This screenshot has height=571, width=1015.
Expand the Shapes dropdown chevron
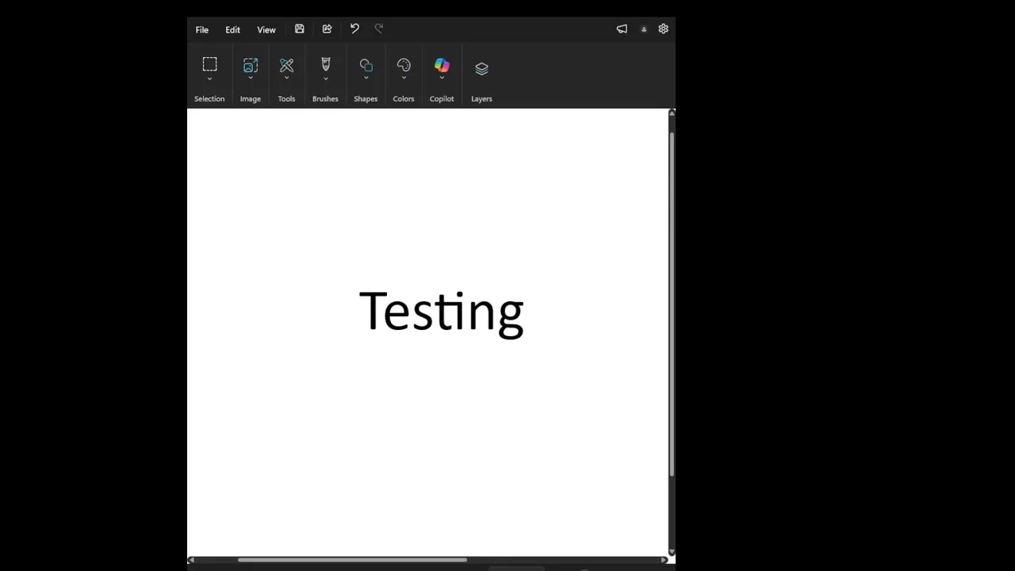point(366,79)
